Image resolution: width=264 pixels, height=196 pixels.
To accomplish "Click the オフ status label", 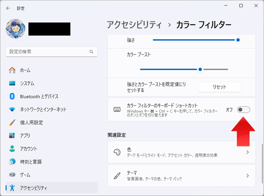I will tap(229, 110).
